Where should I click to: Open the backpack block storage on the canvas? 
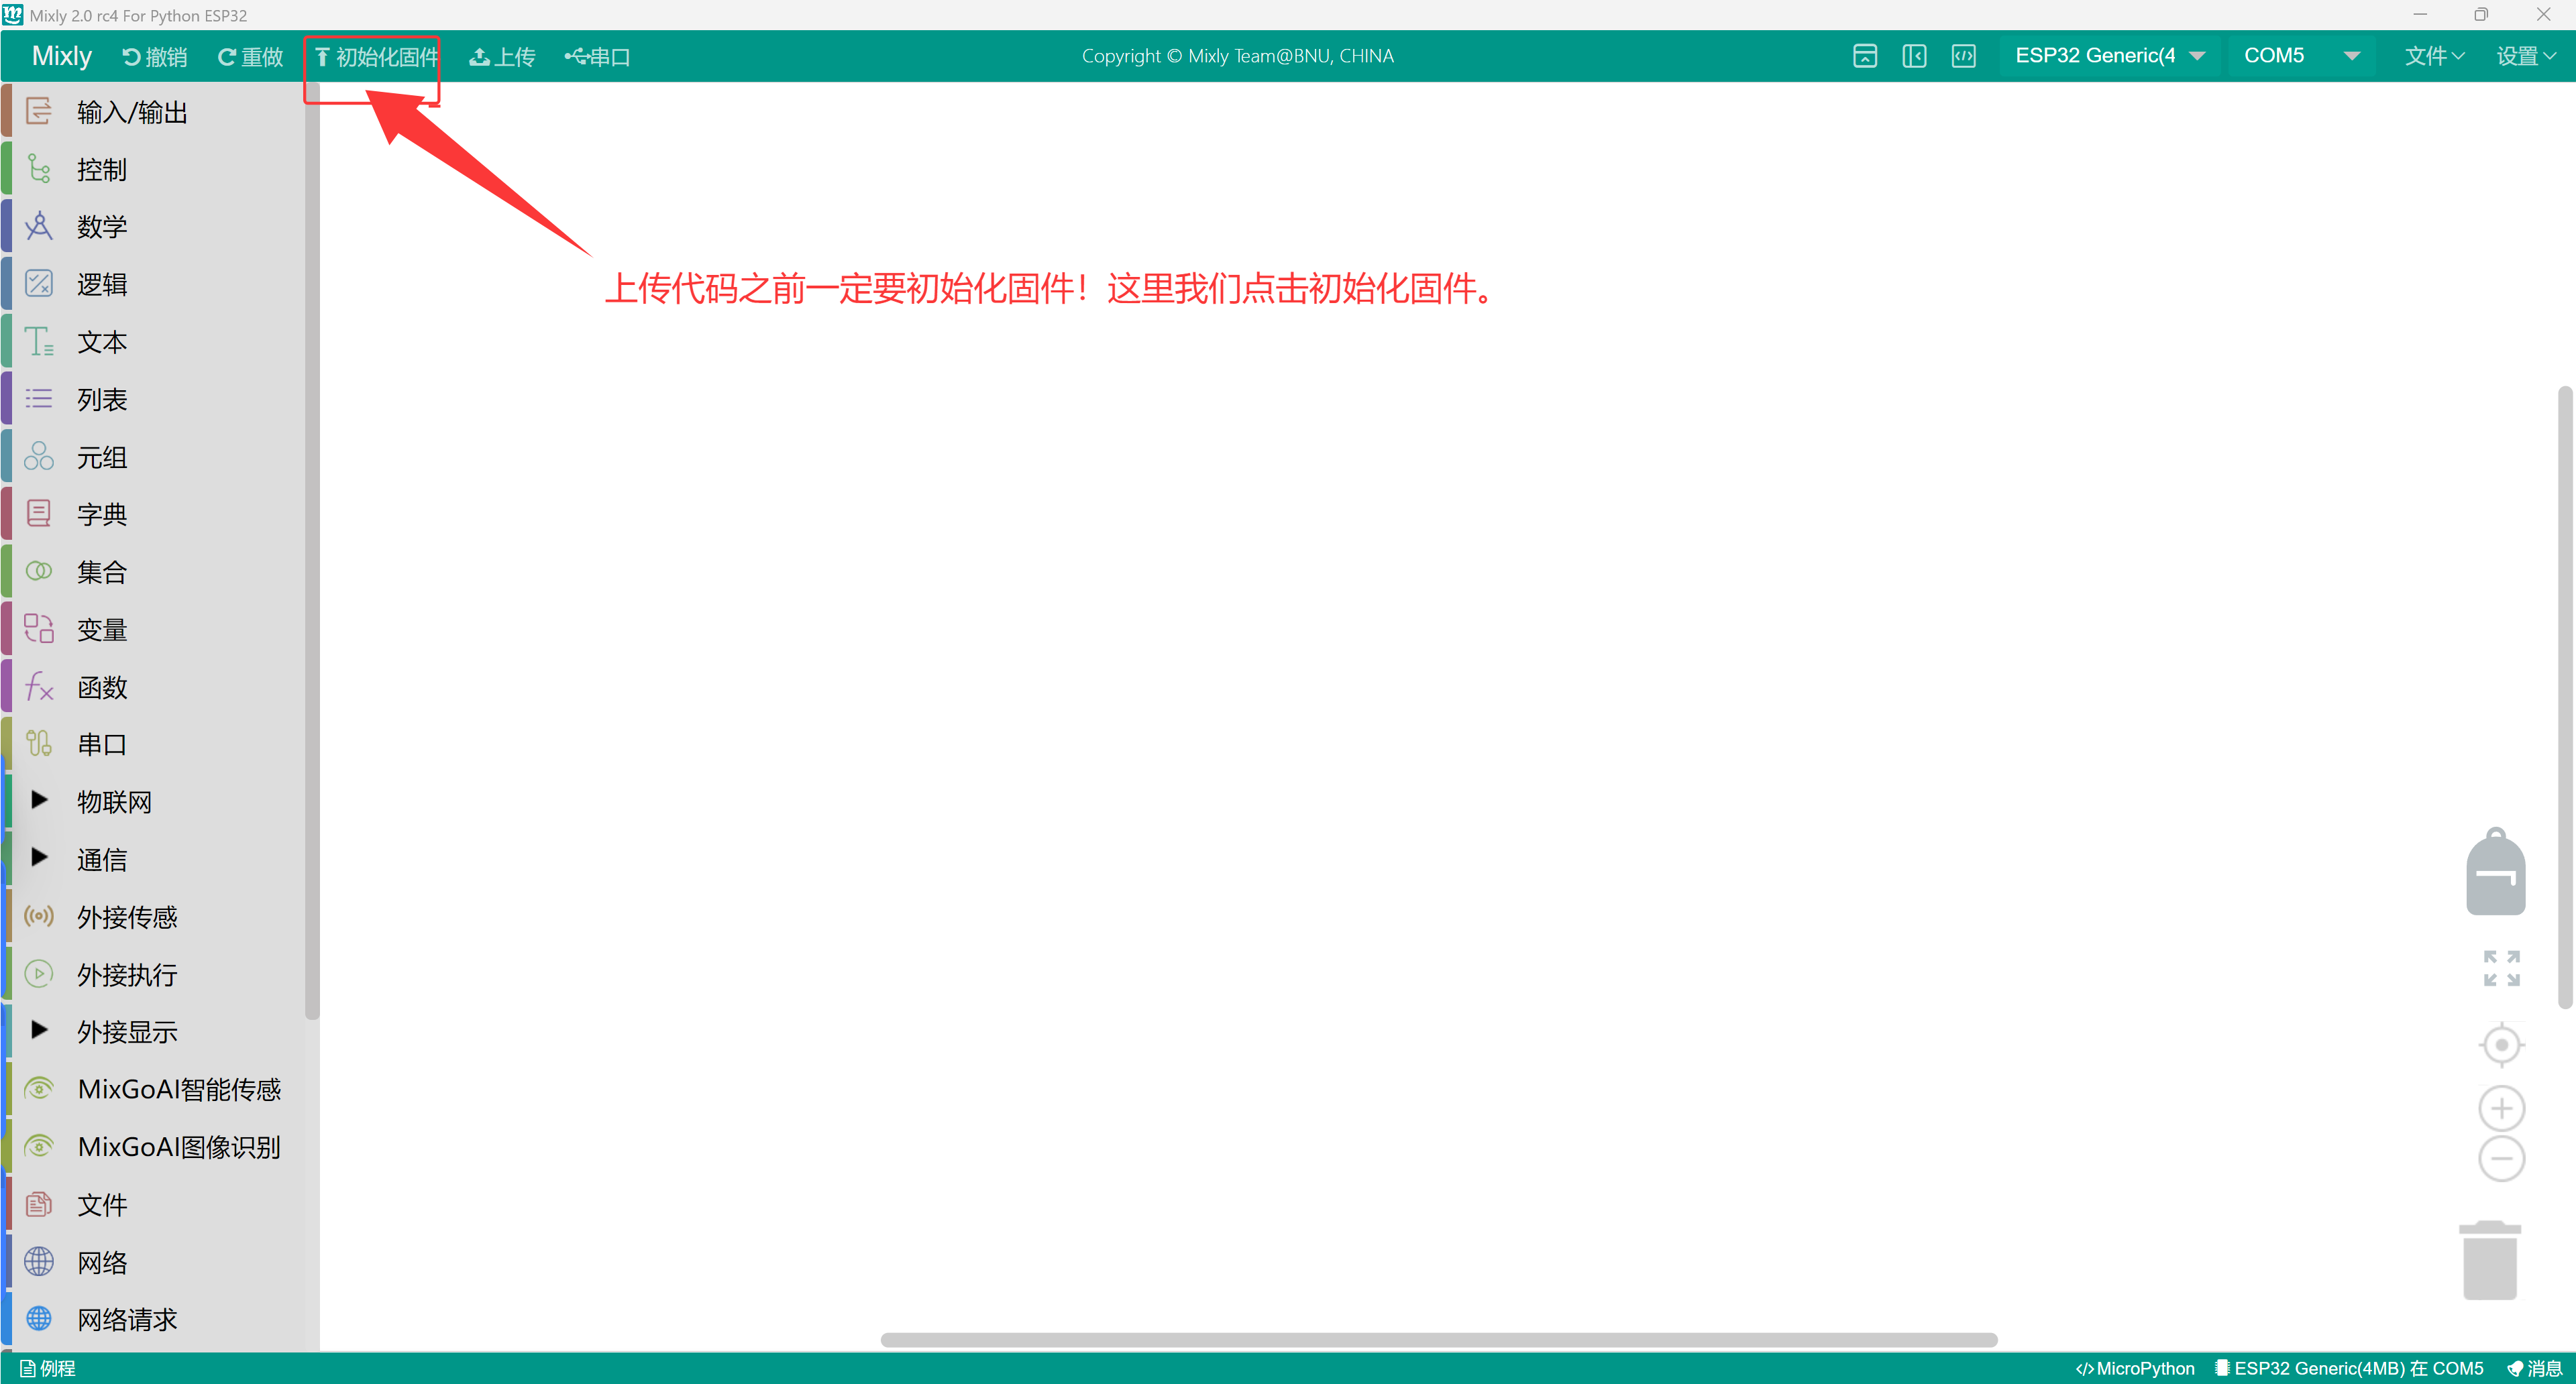[x=2496, y=870]
